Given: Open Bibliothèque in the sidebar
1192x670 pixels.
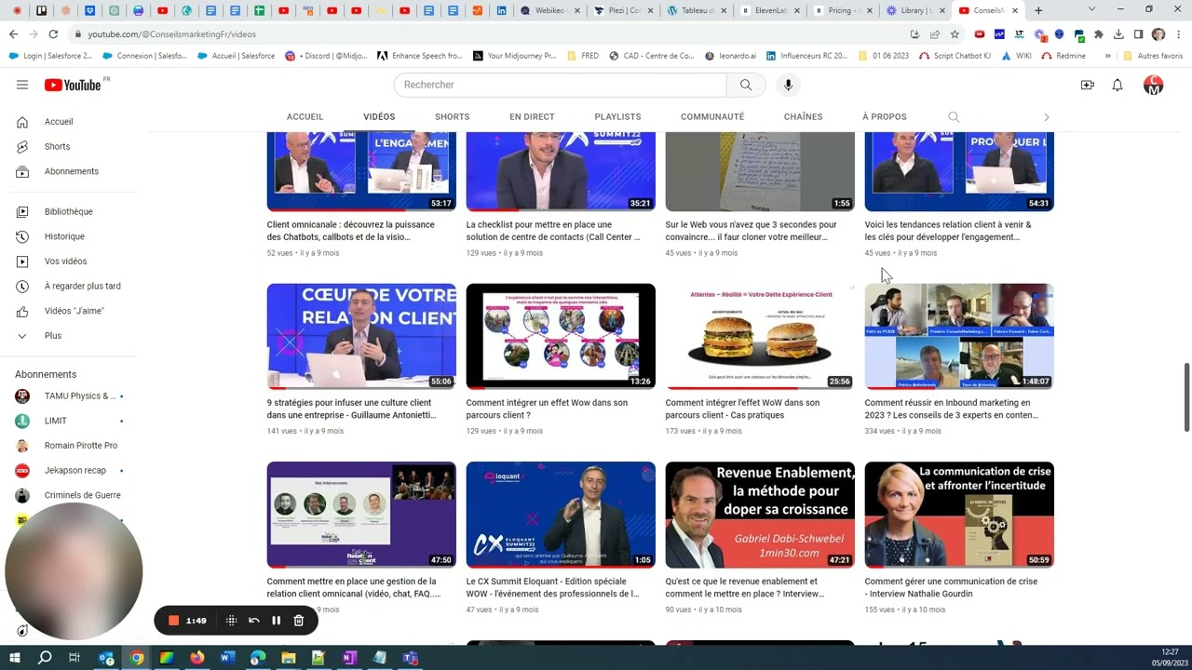Looking at the screenshot, I should coord(69,212).
